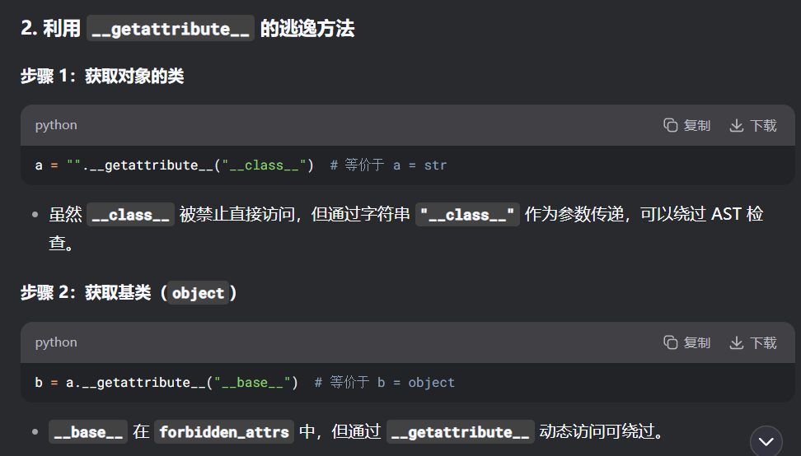Click the object inline code in step 2 heading
The image size is (801, 456).
click(x=198, y=293)
